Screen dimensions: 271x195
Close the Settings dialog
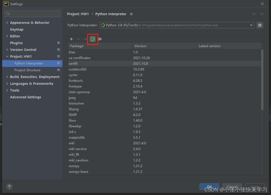pos(262,4)
